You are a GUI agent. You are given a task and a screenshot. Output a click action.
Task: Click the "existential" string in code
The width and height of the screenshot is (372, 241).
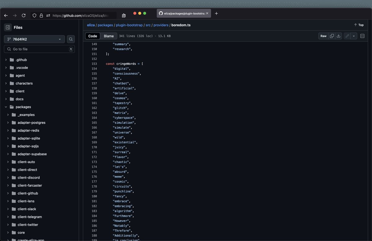[125, 142]
